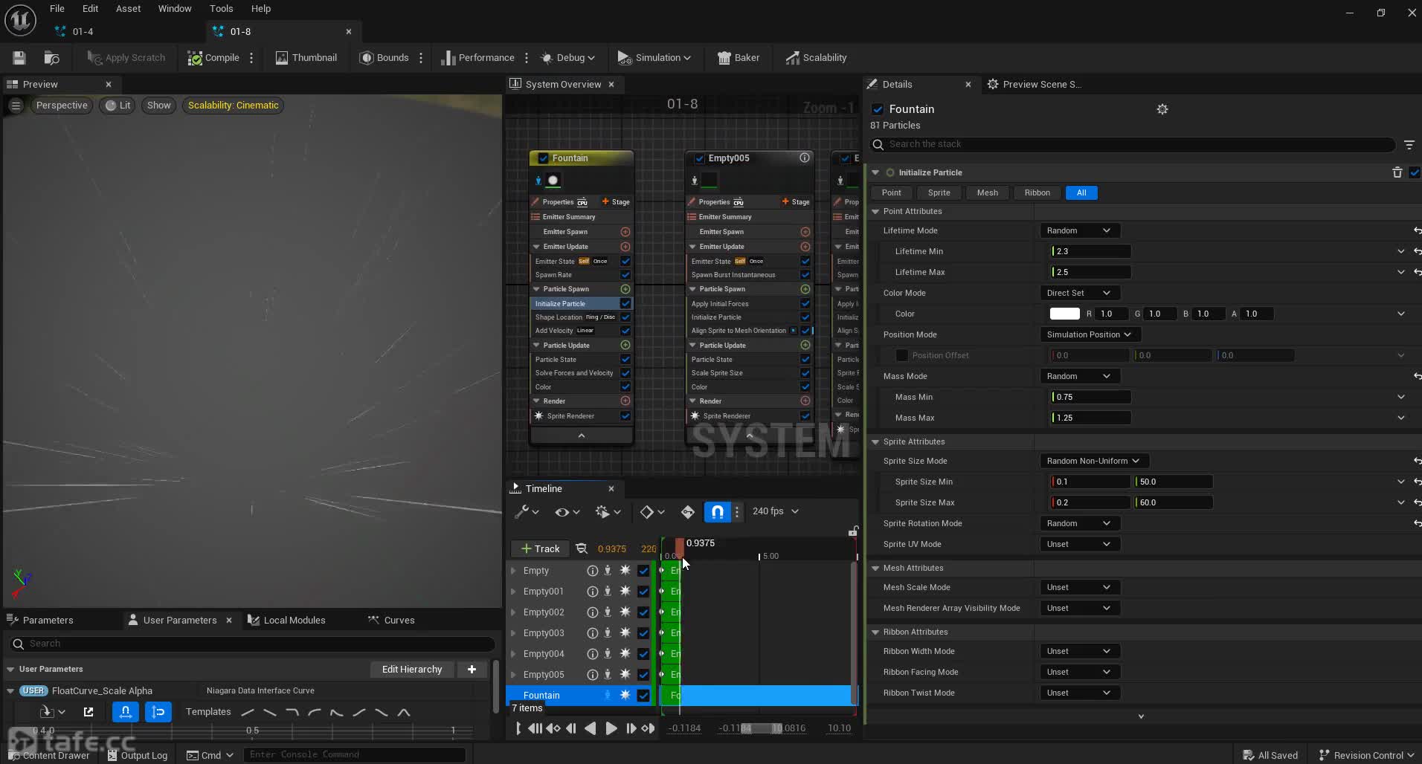1422x764 pixels.
Task: Add a new user parameter
Action: pos(472,669)
